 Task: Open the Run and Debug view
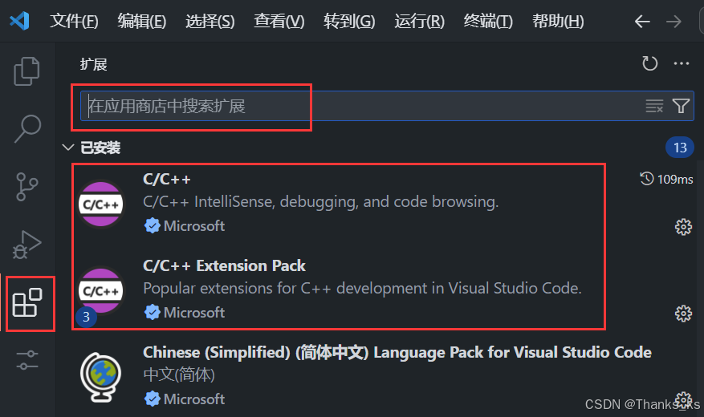pyautogui.click(x=27, y=245)
